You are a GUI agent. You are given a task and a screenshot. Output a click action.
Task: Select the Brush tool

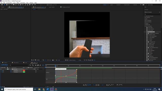[25, 5]
